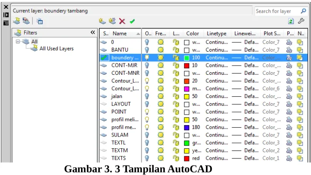Click the New Property Filter icon

tap(17, 21)
